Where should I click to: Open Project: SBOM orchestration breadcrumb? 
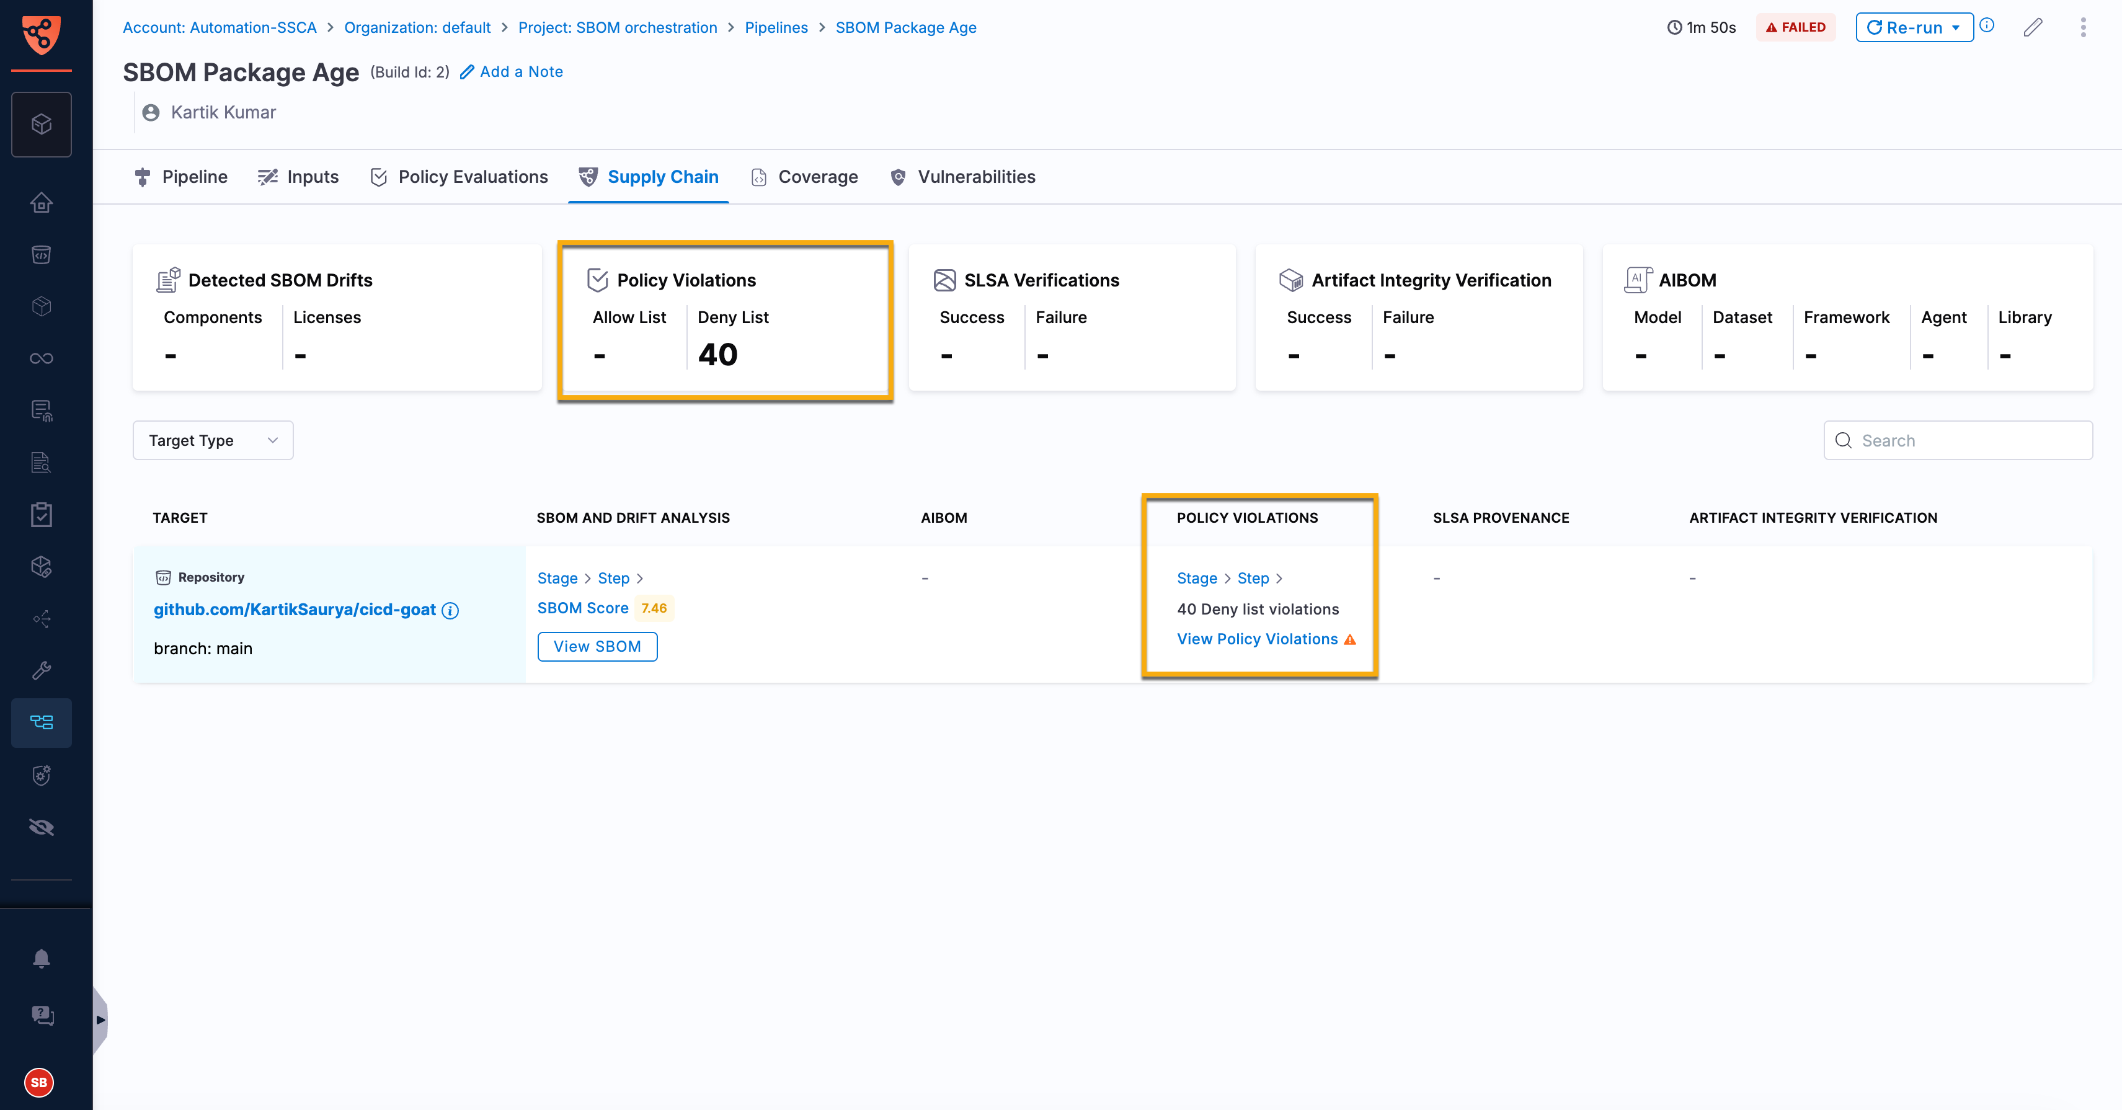618,27
